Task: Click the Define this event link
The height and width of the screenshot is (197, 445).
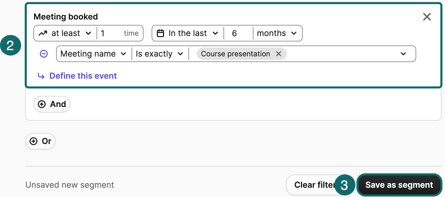Action: 83,76
